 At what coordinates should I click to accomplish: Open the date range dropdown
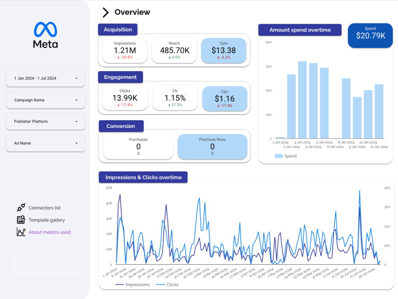pos(45,78)
